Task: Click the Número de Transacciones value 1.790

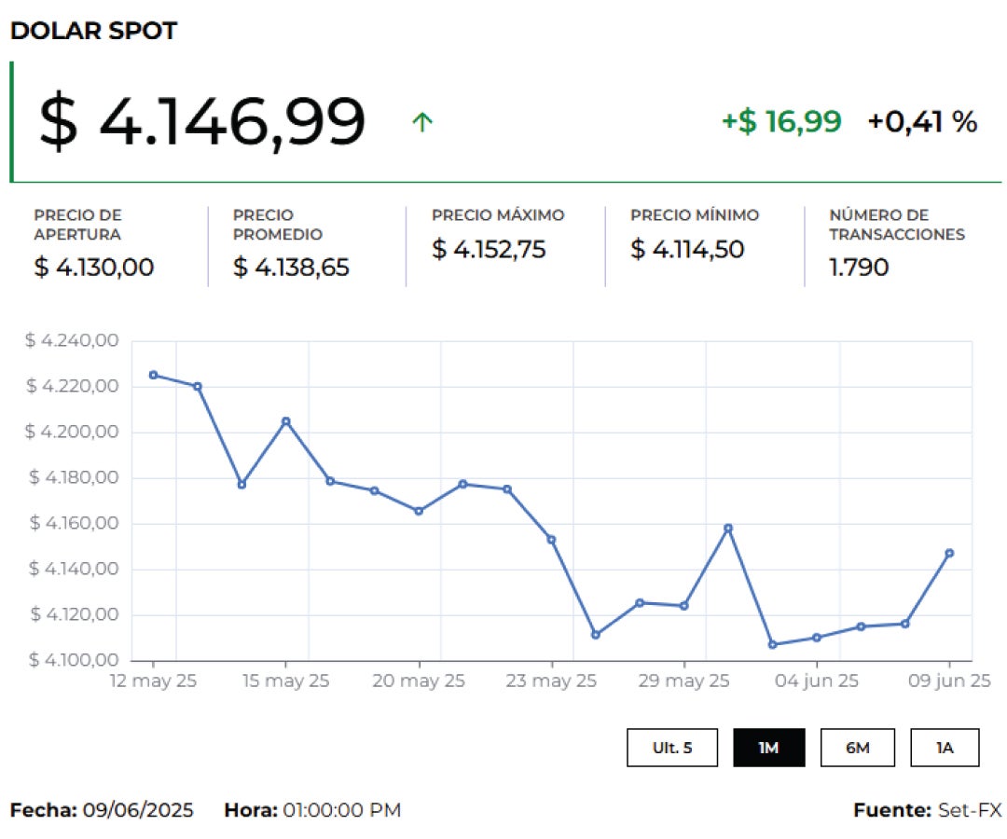Action: click(x=859, y=268)
